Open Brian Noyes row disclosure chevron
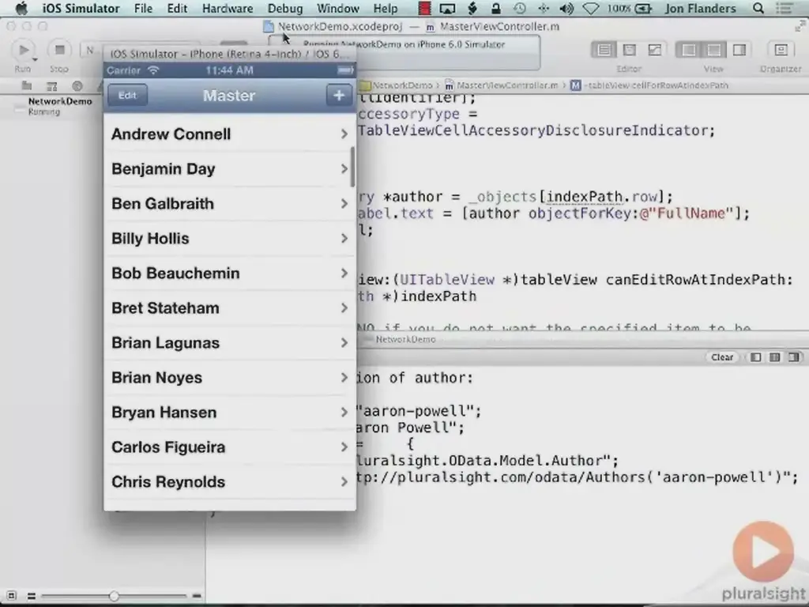The width and height of the screenshot is (809, 607). pos(344,377)
